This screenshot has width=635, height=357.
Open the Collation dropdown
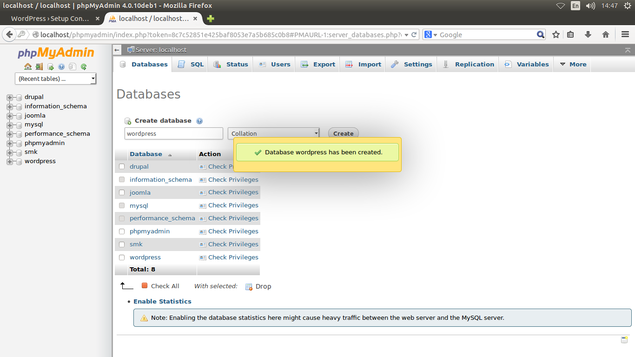273,133
